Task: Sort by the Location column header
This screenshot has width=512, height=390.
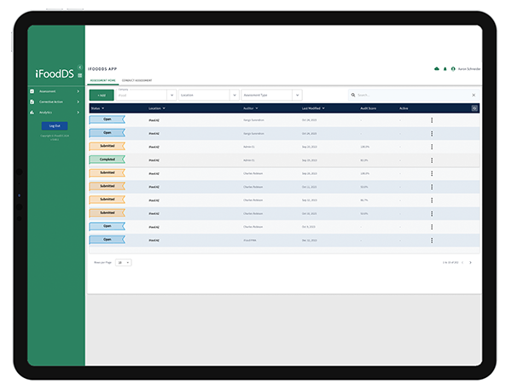Action: tap(157, 108)
